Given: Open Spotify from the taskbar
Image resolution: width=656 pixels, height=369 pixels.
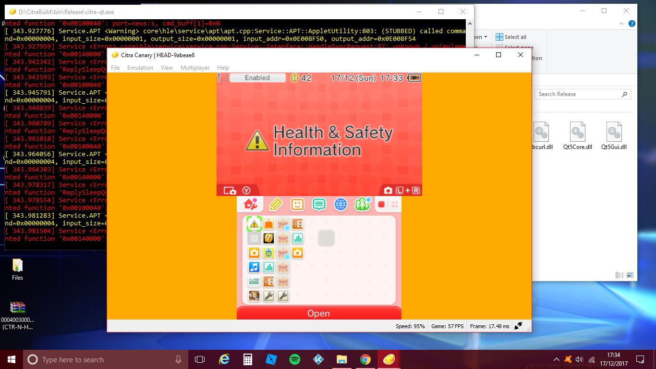Looking at the screenshot, I should [x=295, y=359].
